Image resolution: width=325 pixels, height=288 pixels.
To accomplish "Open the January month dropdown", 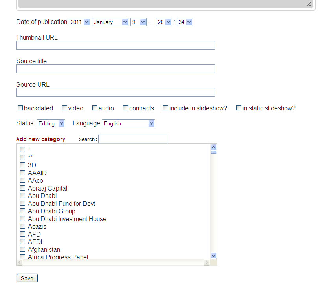I will [110, 22].
